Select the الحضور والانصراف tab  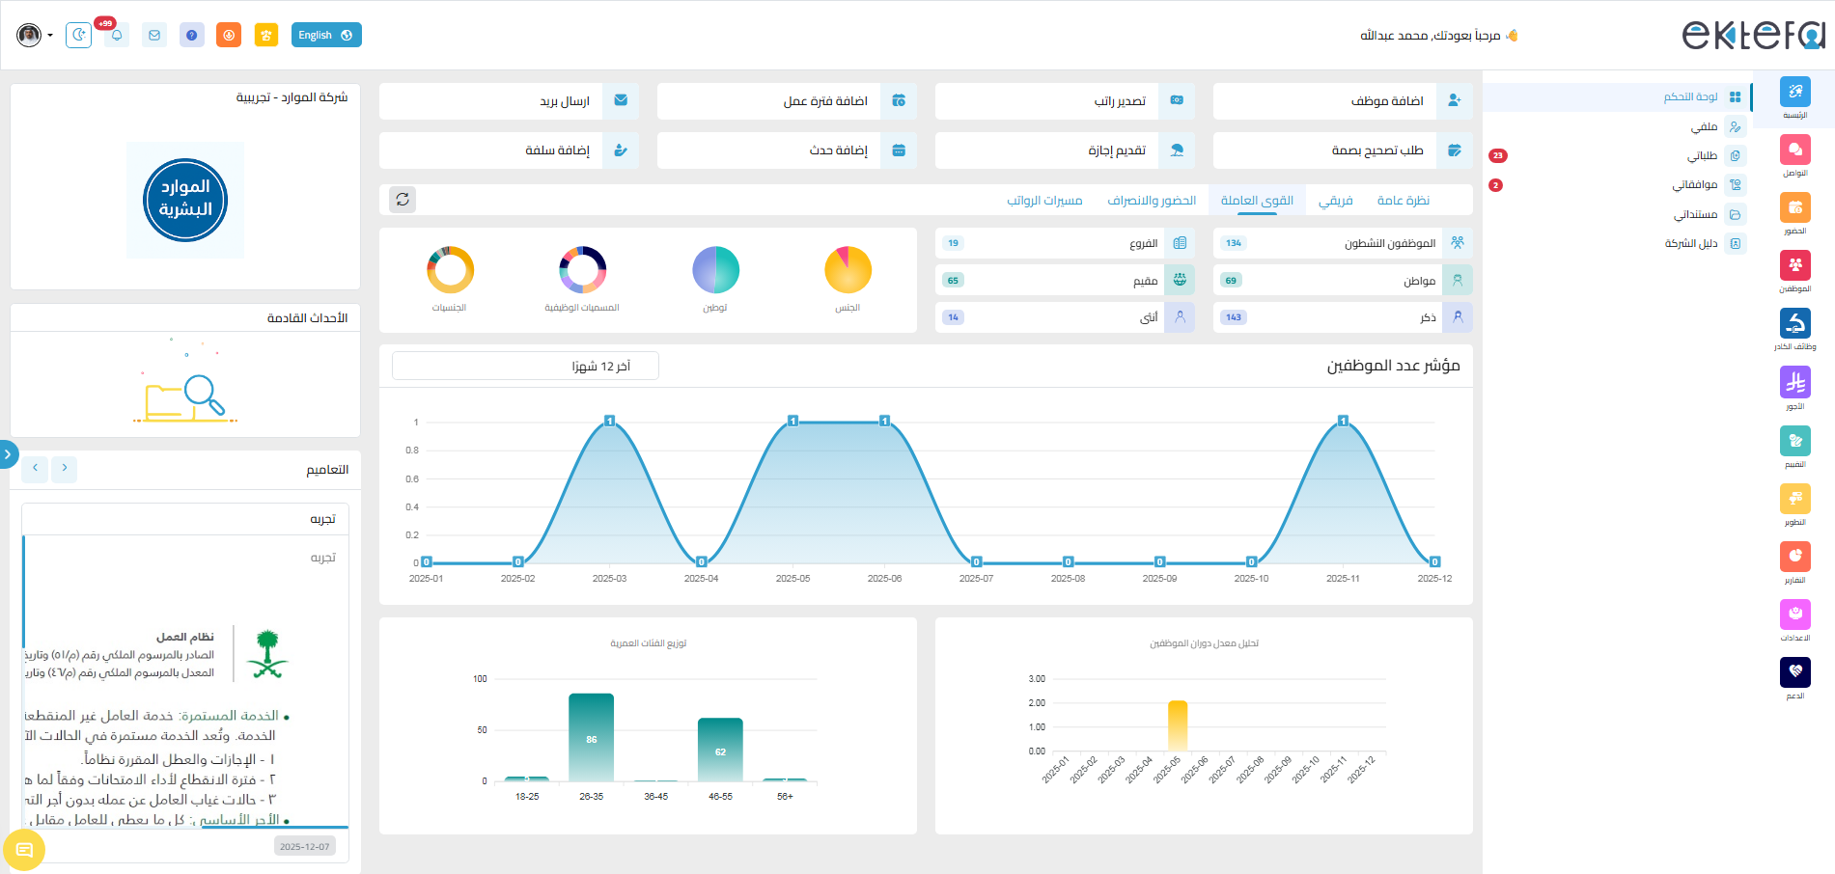pos(1152,200)
